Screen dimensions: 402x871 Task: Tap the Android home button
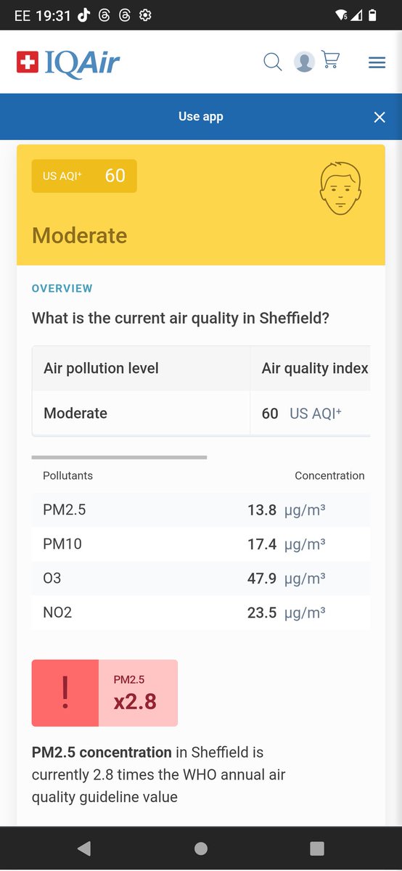(x=201, y=848)
